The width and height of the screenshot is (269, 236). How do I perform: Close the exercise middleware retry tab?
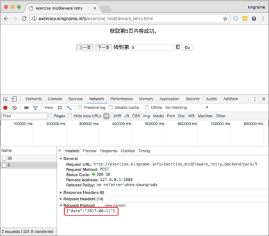point(95,8)
